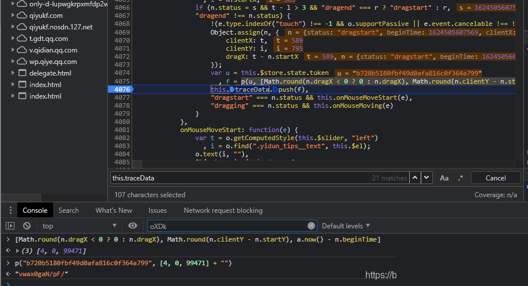The width and height of the screenshot is (528, 286).
Task: Clear the console with the ban icon
Action: coord(27,225)
